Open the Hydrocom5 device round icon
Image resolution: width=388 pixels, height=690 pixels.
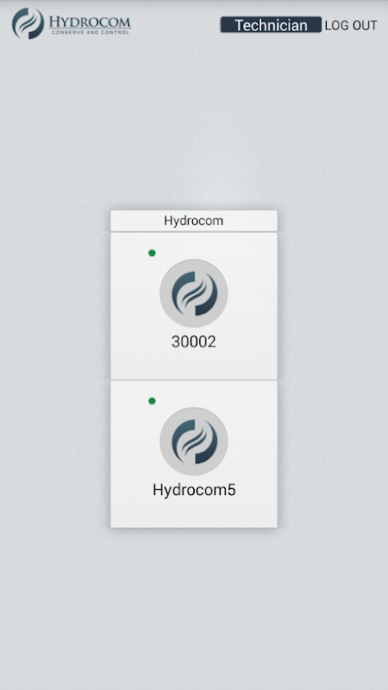pyautogui.click(x=193, y=441)
